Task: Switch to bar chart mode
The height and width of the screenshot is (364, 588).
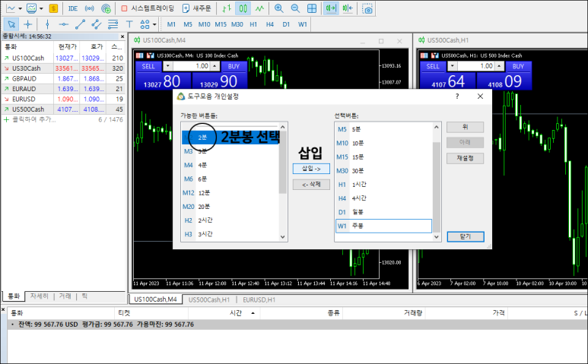Action: pos(227,8)
